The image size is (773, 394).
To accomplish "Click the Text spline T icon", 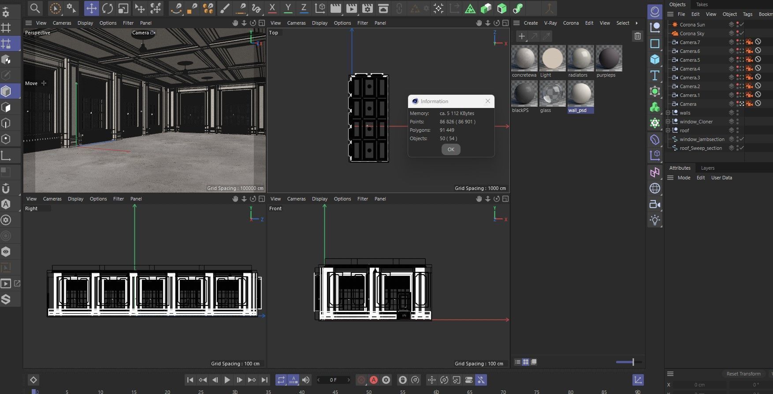I will [x=655, y=75].
